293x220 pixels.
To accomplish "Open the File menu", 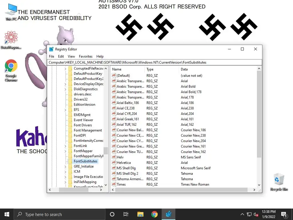I will click(52, 56).
